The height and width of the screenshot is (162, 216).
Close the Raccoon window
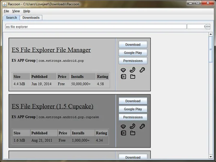click(208, 3)
